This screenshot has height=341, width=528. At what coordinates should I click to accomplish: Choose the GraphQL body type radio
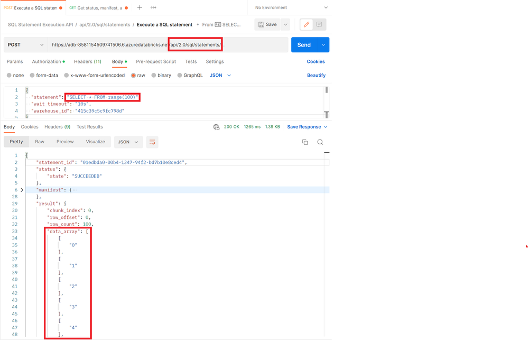point(180,76)
